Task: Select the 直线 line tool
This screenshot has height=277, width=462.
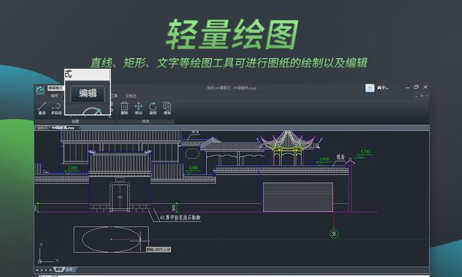Action: (x=42, y=108)
